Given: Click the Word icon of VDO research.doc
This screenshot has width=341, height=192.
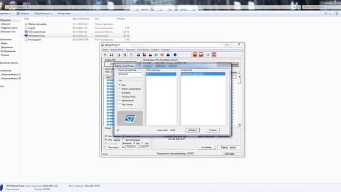Looking at the screenshot, I should pos(26,32).
